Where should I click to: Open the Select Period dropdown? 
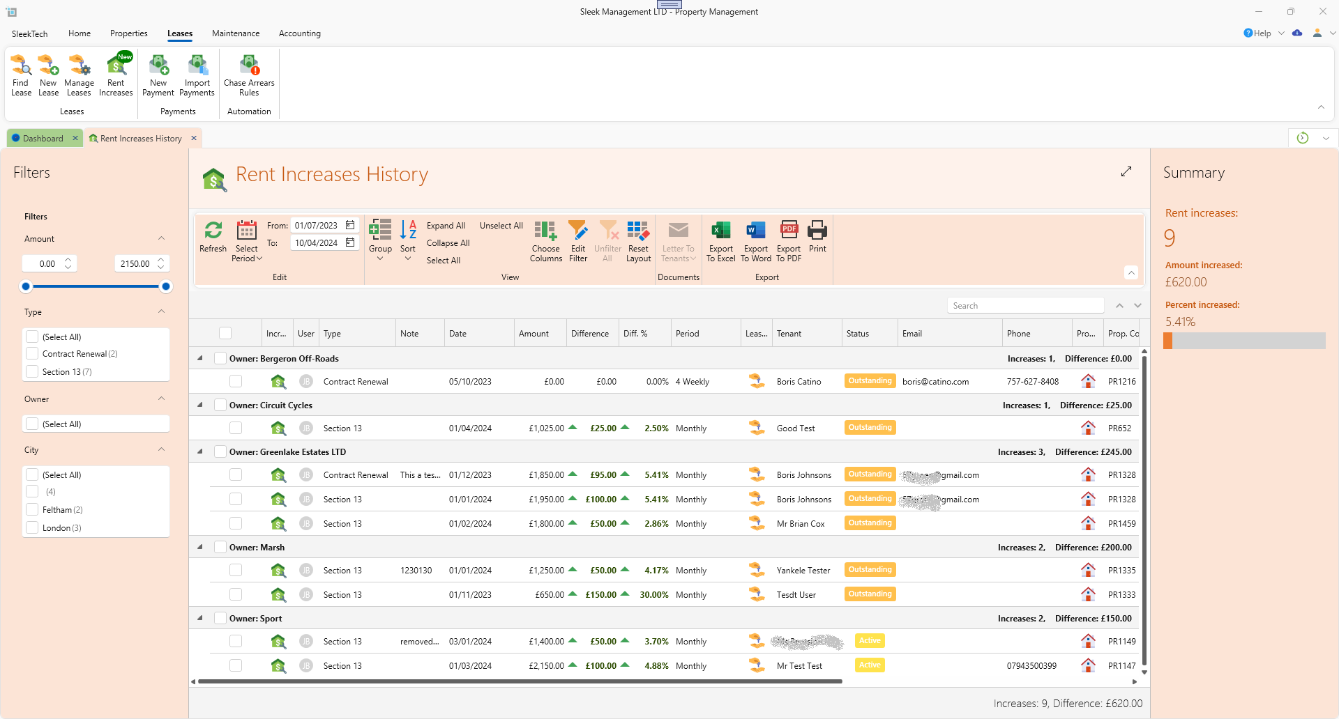point(247,241)
